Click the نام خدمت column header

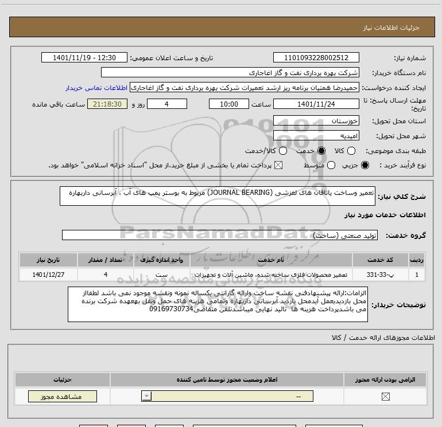tap(271, 260)
